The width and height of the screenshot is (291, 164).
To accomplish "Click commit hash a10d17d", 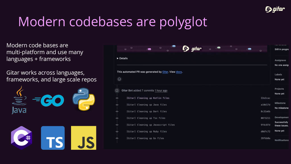I will point(265,105).
